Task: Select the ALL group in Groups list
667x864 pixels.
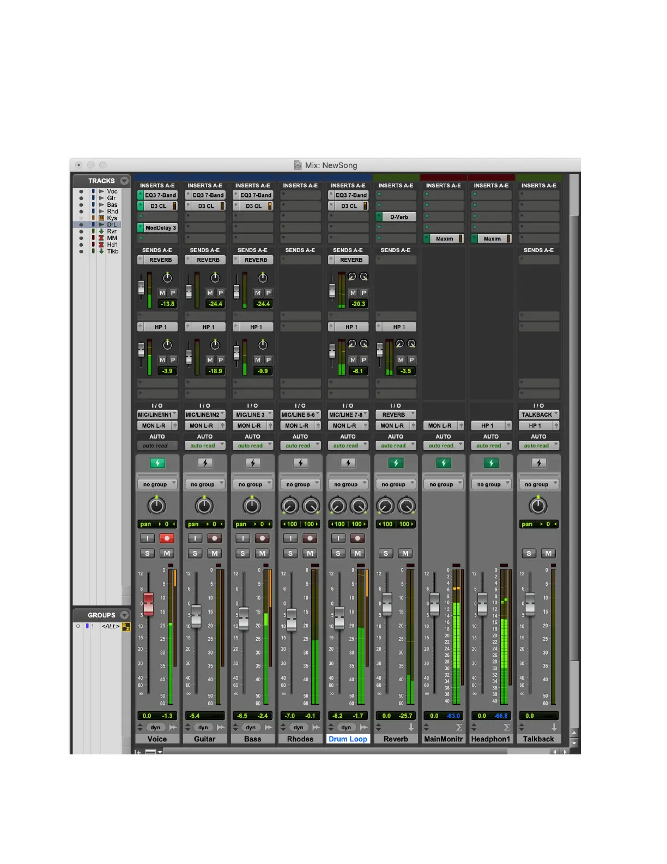Action: 111,626
